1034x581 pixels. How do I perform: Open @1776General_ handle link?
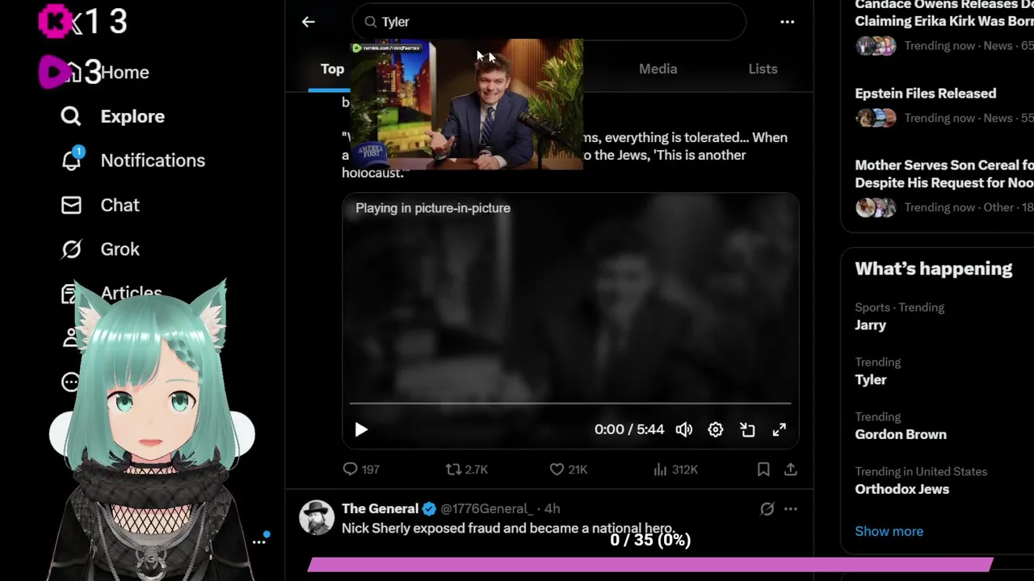486,508
